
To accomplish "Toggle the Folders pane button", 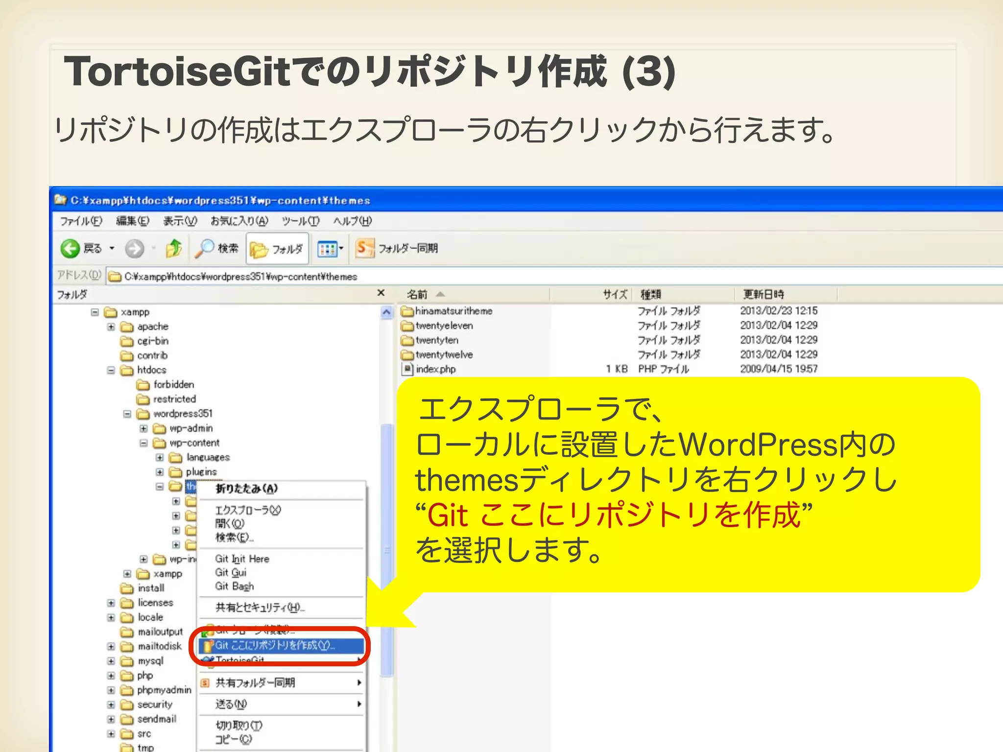I will (x=277, y=249).
